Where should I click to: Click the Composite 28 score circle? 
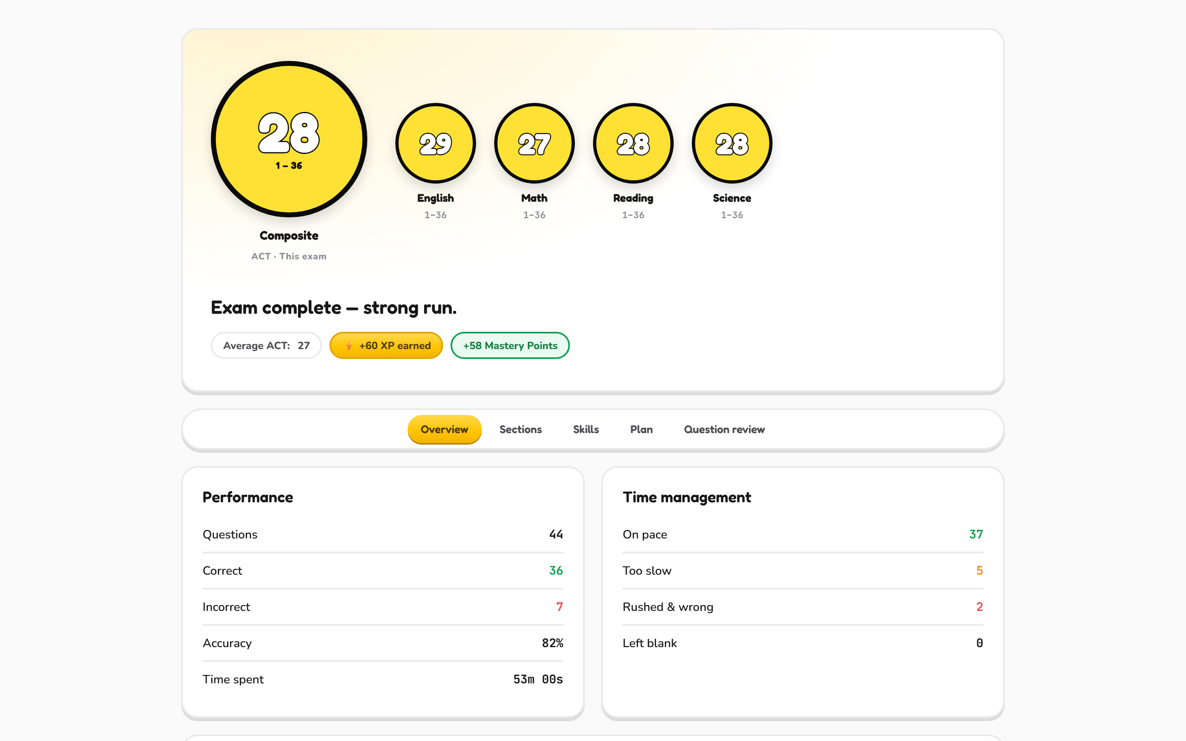click(x=289, y=139)
